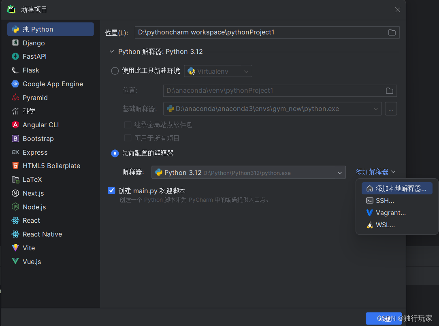Select Angular CLI project type
Viewport: 439px width, 326px height.
tap(50, 125)
